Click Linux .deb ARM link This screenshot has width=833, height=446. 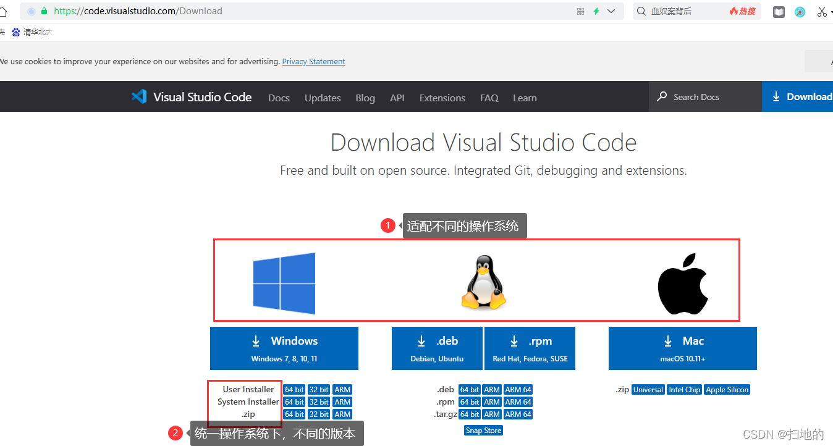[x=492, y=390]
